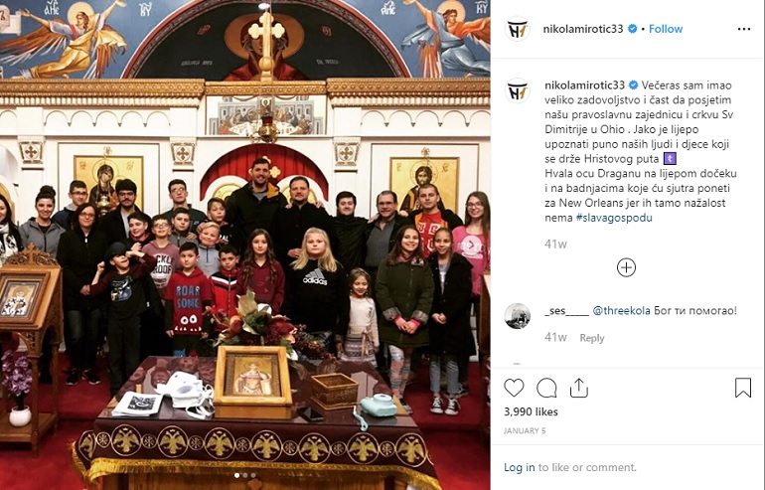View the 3,990 likes list
This screenshot has width=765, height=490.
pyautogui.click(x=531, y=411)
